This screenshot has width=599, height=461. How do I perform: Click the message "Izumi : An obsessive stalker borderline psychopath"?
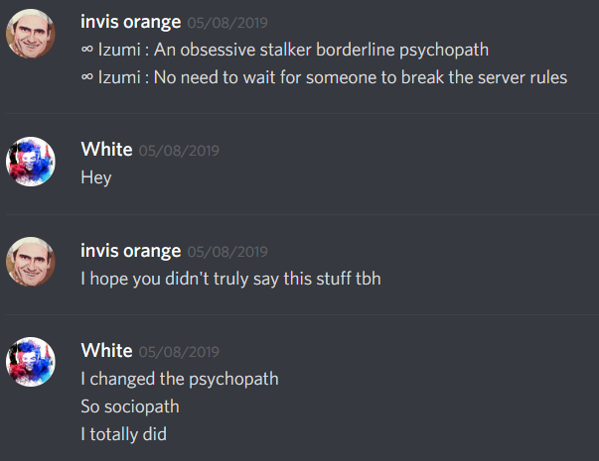[x=285, y=50]
